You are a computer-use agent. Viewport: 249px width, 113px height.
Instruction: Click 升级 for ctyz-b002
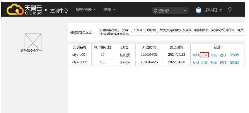point(214,62)
